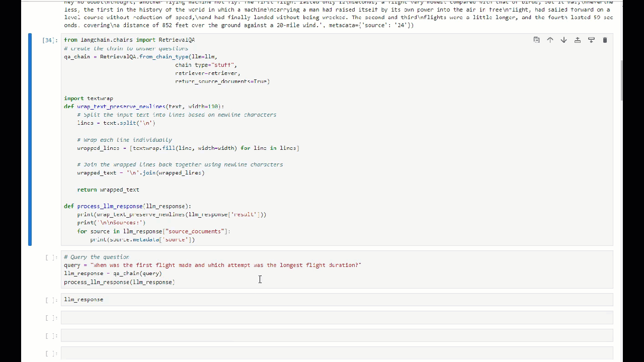Click the 'return wrapped_text' line

click(108, 190)
